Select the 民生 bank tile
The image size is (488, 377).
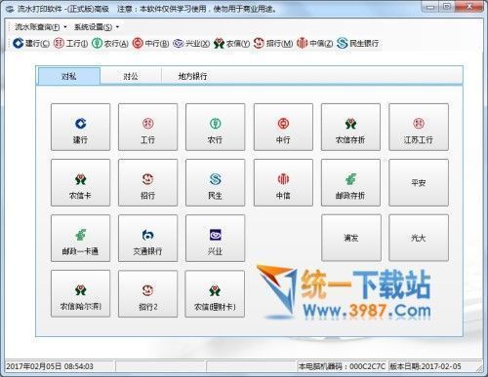pos(215,182)
